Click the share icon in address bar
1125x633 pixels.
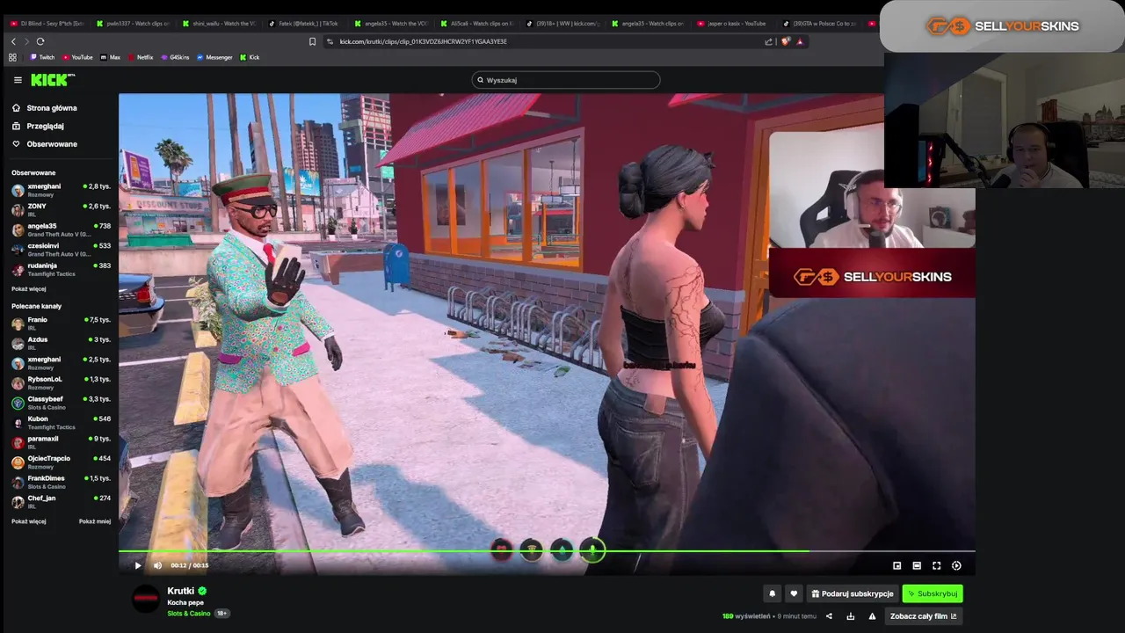click(x=769, y=41)
